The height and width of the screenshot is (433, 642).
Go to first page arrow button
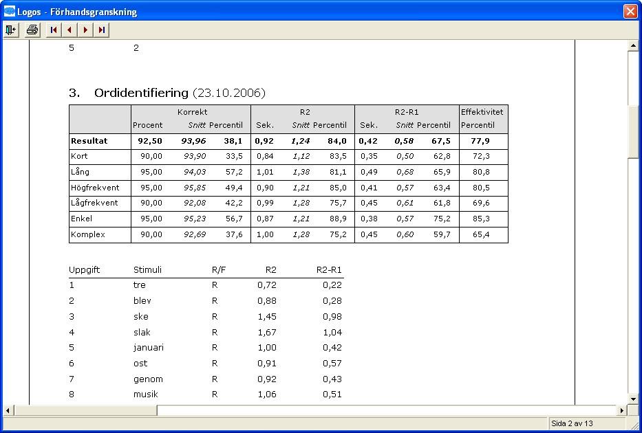[54, 30]
